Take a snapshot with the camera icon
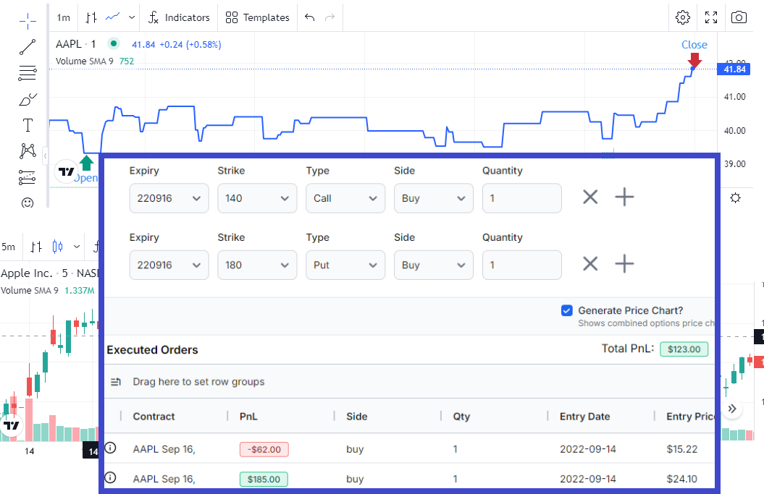The width and height of the screenshot is (764, 494). click(739, 17)
